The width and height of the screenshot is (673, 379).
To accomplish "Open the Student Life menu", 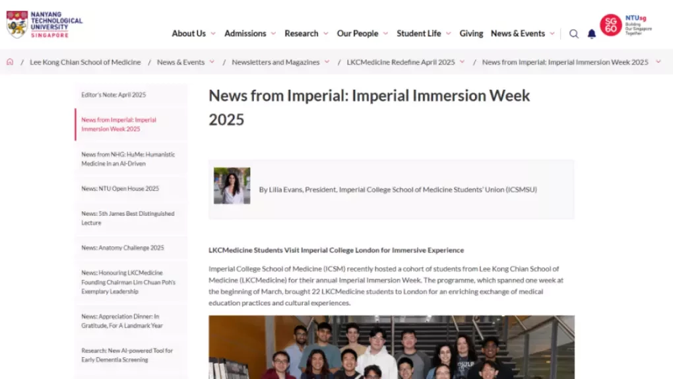I will coord(418,34).
